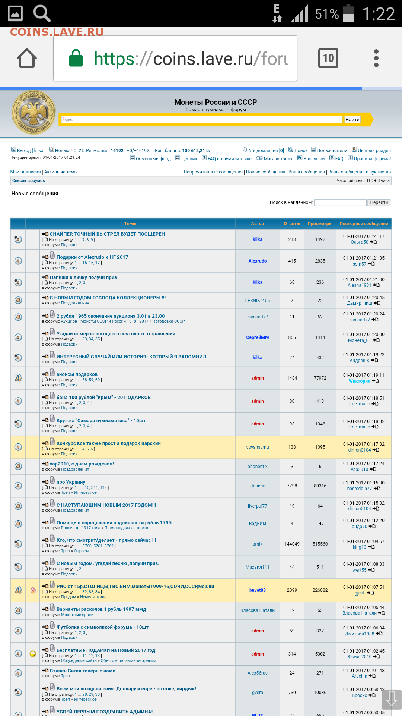Open topic Помощь в определении подлинности рубль 1799г.
This screenshot has height=716, width=402.
115,523
